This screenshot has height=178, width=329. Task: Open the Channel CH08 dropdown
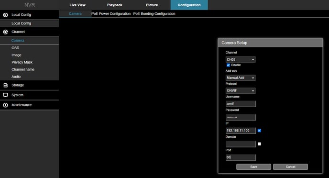[x=241, y=60]
